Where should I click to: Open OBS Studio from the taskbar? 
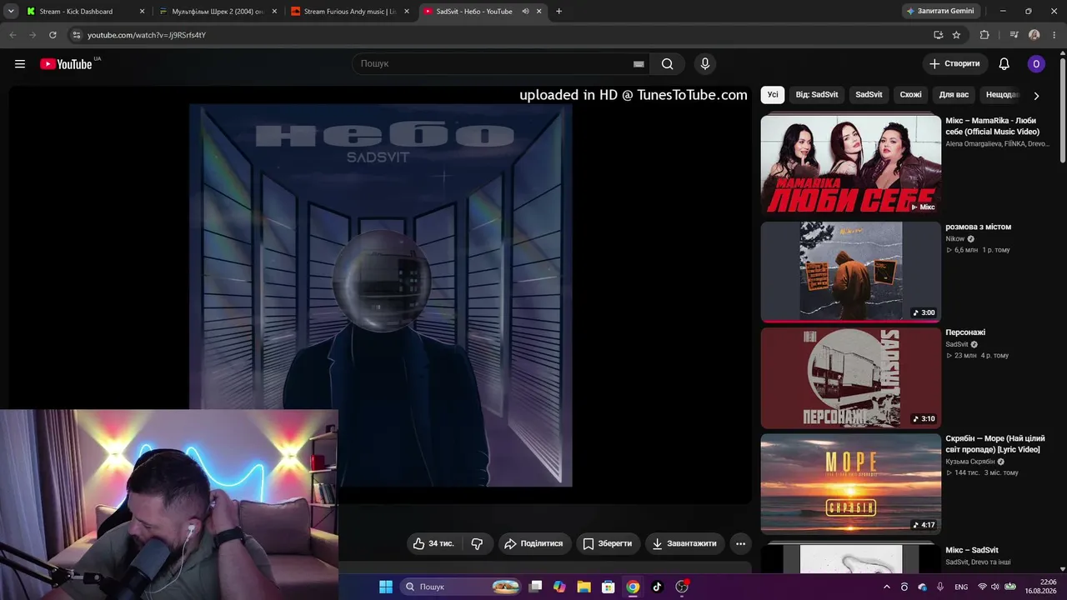pos(682,587)
